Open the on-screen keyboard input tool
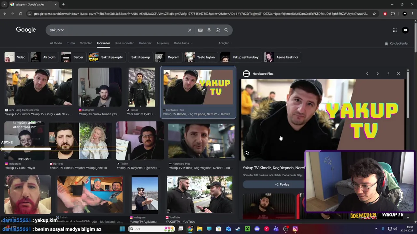Viewport: 417px width, 234px height. point(200,30)
